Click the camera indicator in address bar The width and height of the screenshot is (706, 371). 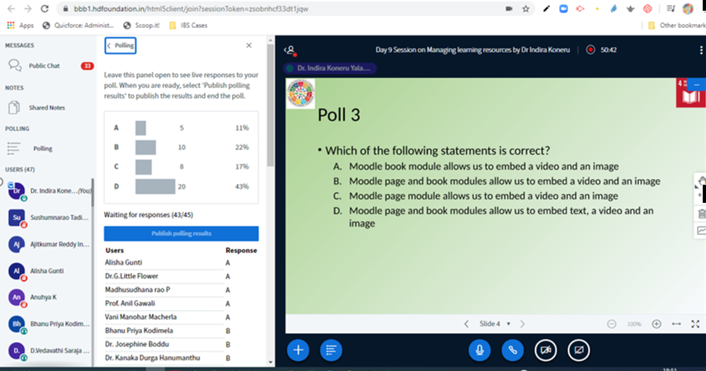pos(509,8)
